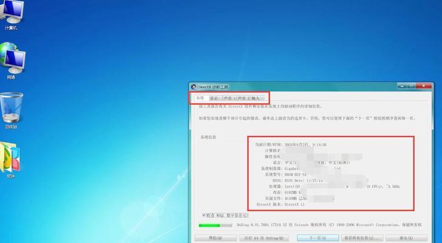
Task: Click the 内存 8192MB line
Action: coord(286,192)
